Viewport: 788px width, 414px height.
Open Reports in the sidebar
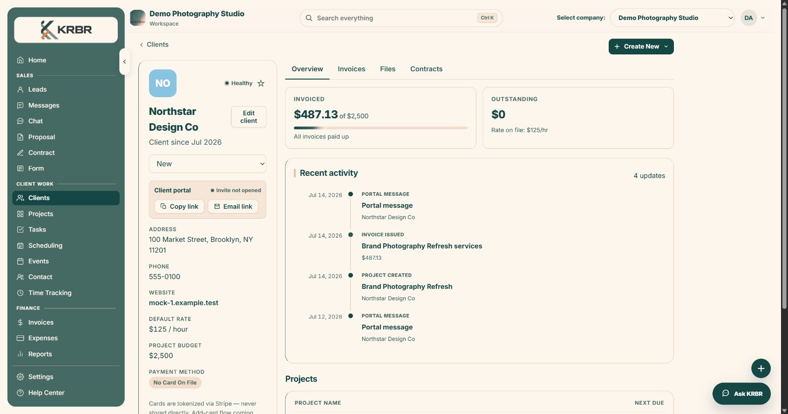point(66,354)
